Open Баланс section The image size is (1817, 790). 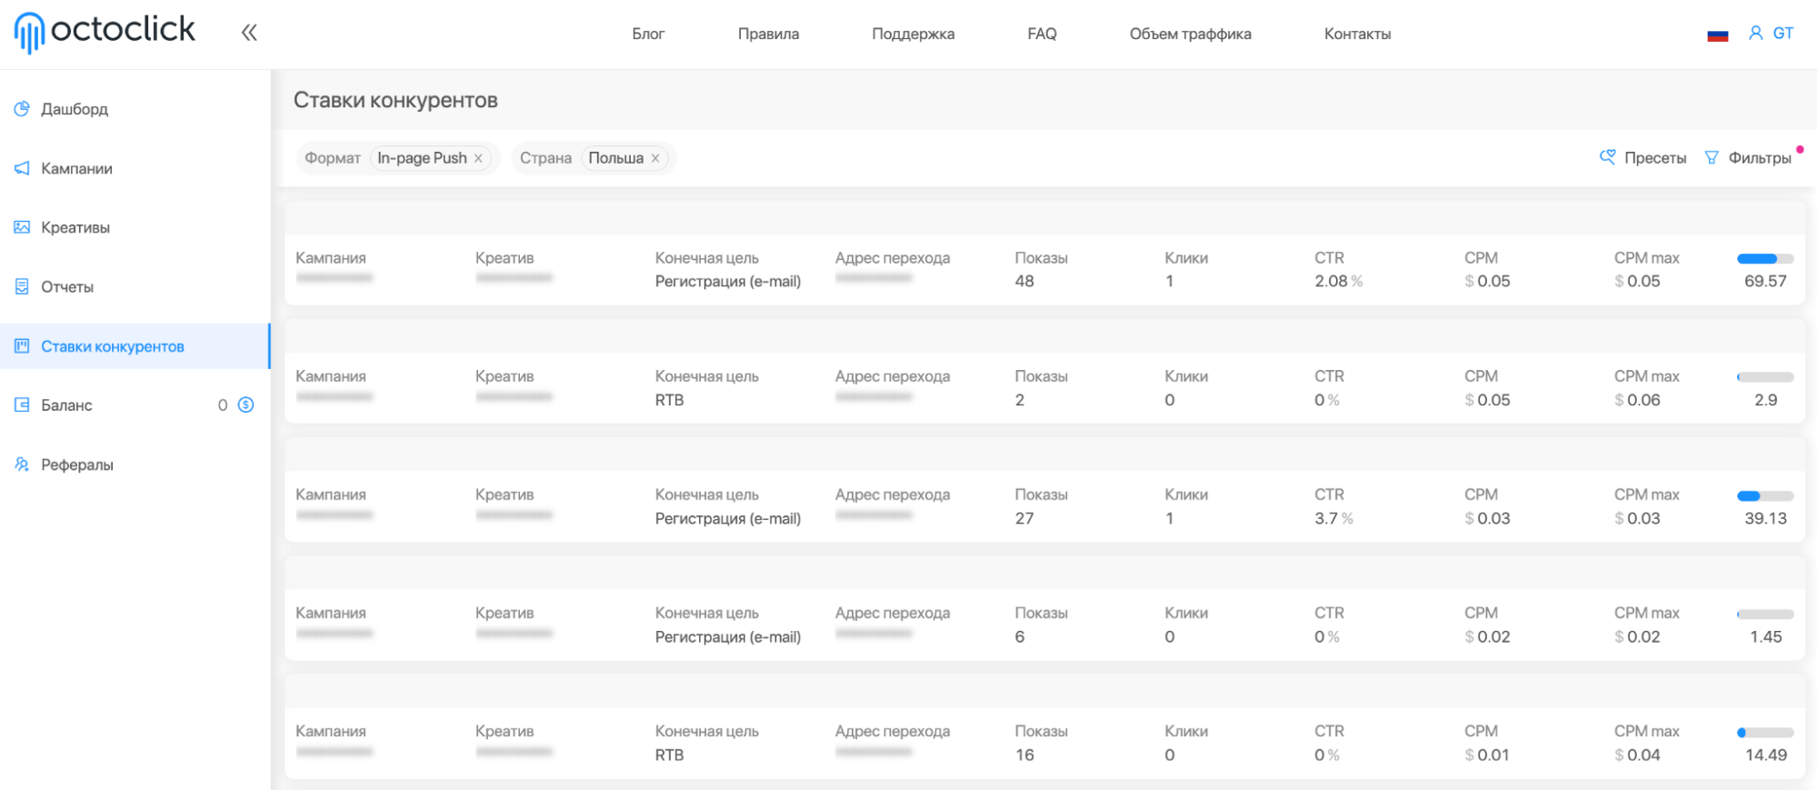point(66,405)
